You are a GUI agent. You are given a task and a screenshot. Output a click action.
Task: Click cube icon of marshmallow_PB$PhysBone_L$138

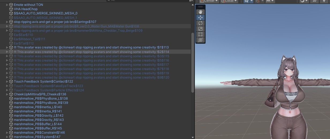pyautogui.click(x=11, y=99)
